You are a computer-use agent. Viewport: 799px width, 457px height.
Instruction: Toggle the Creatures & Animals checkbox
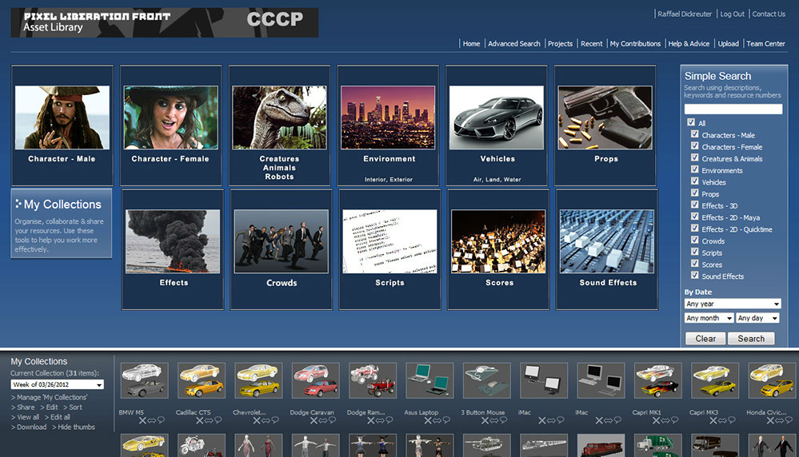point(695,158)
